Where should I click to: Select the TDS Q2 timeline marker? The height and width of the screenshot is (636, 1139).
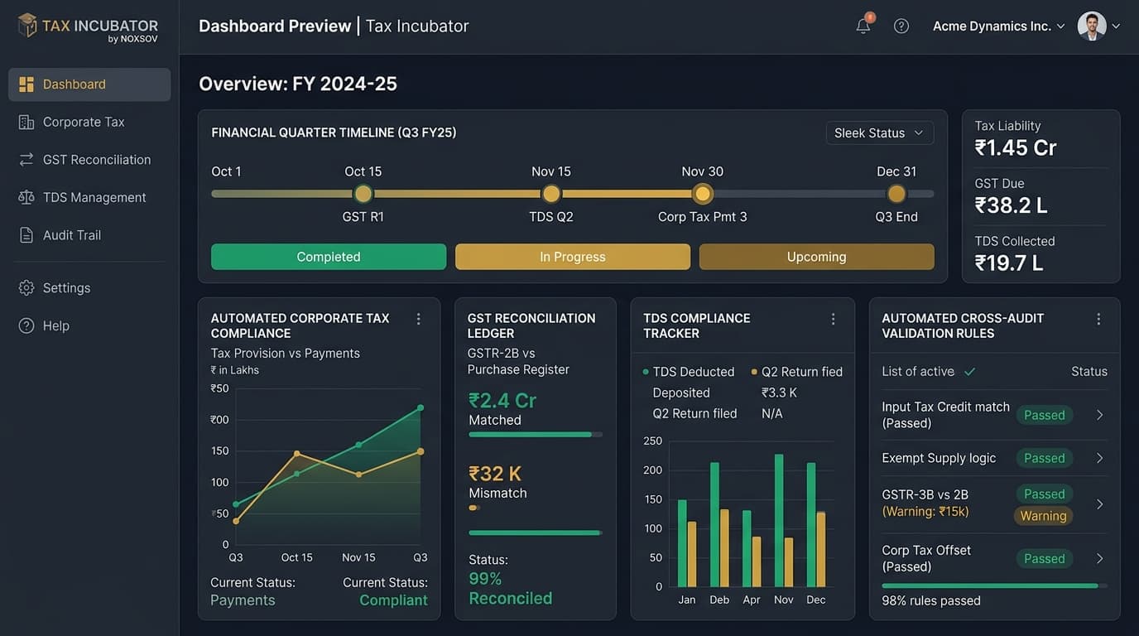551,194
